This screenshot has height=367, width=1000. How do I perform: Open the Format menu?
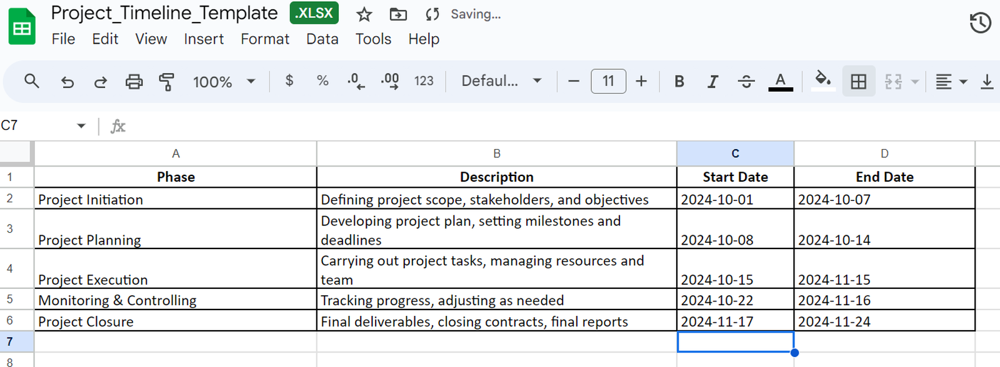coord(265,39)
